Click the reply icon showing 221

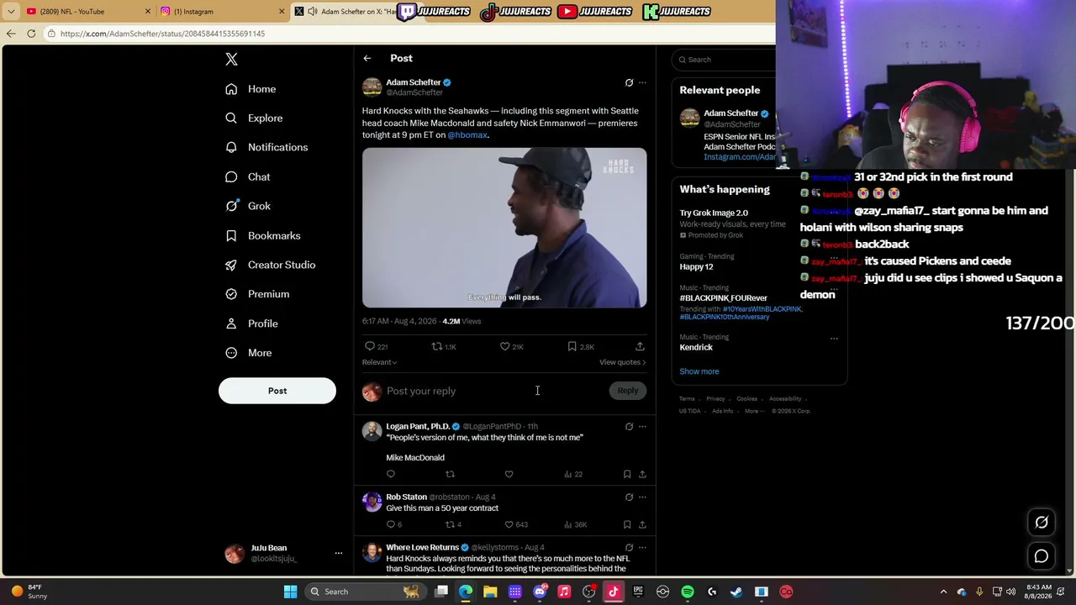click(376, 346)
